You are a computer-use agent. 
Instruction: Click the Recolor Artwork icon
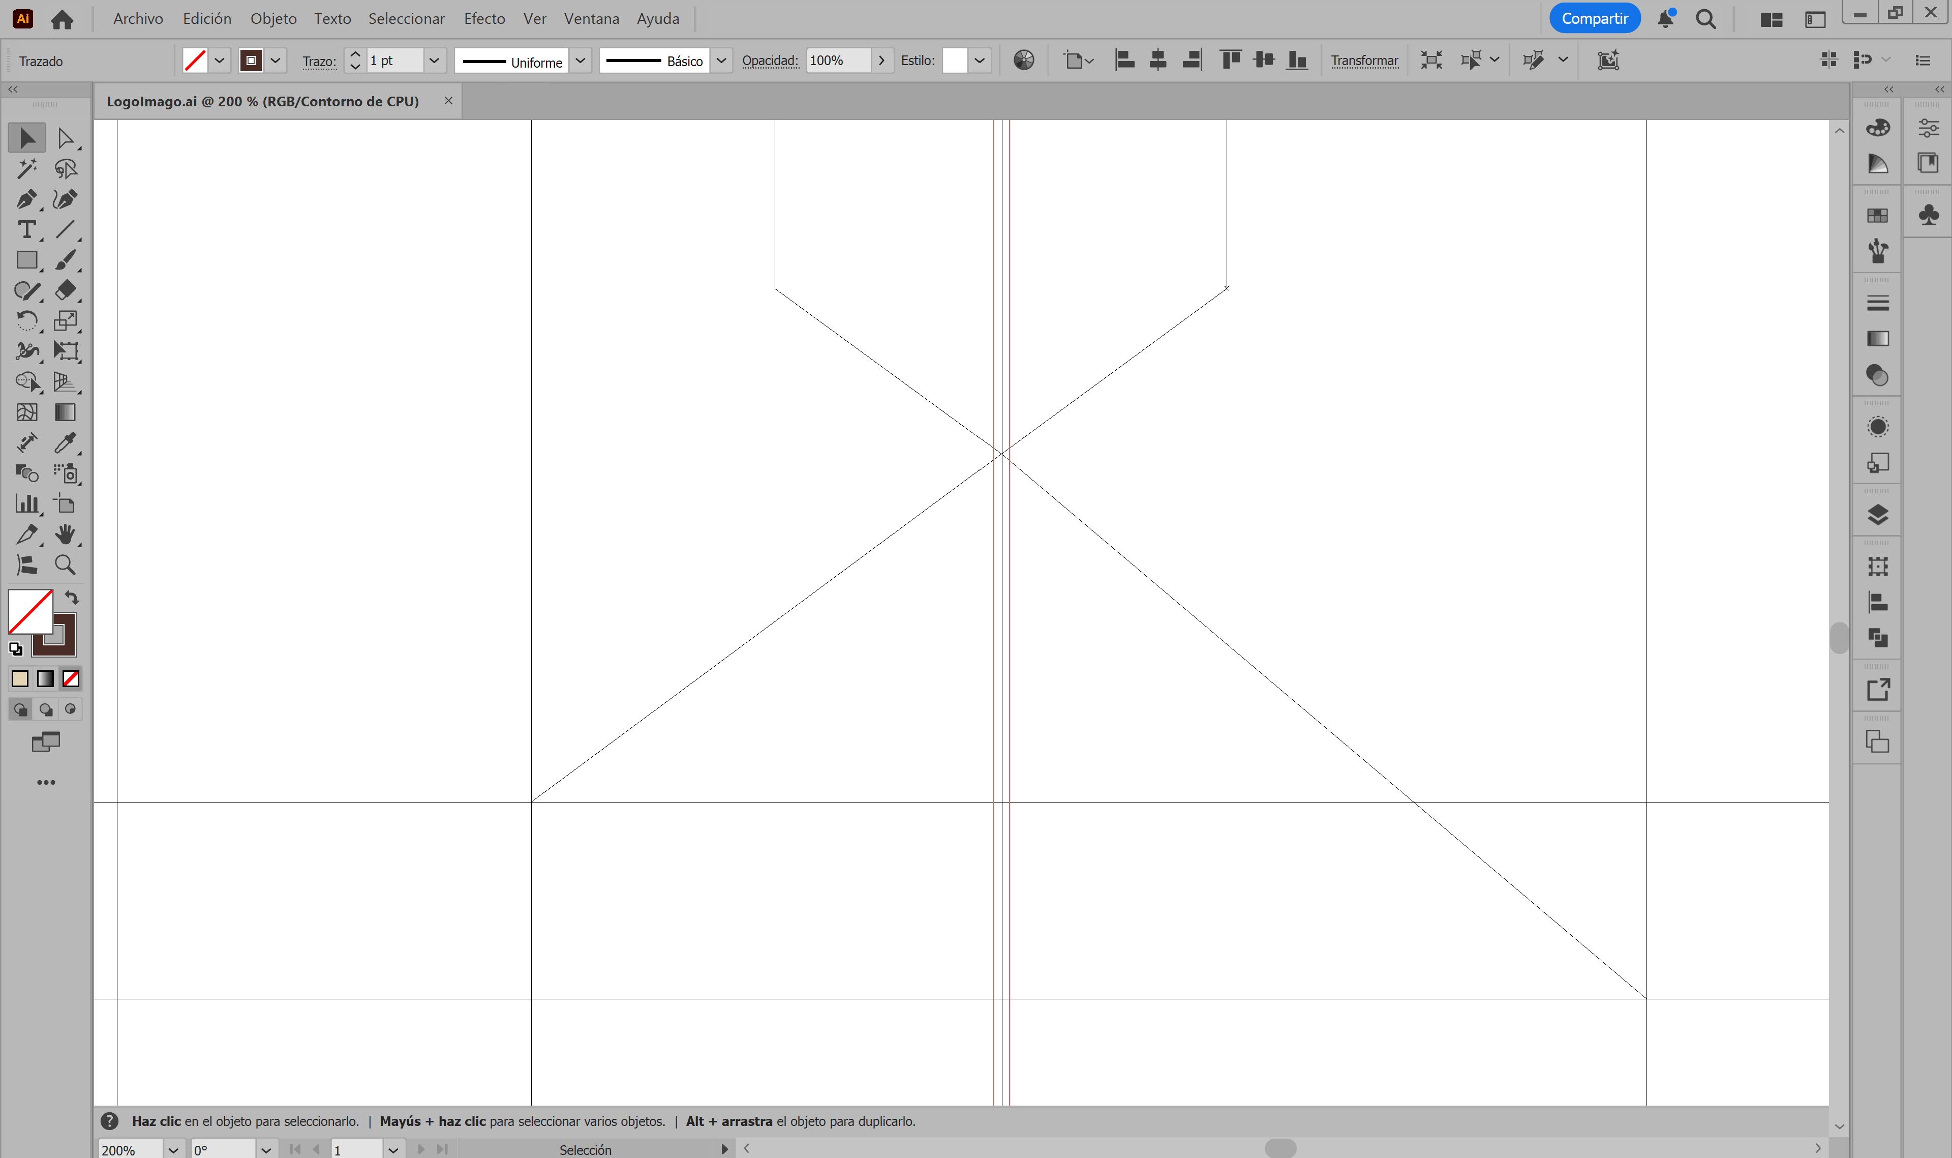1023,60
